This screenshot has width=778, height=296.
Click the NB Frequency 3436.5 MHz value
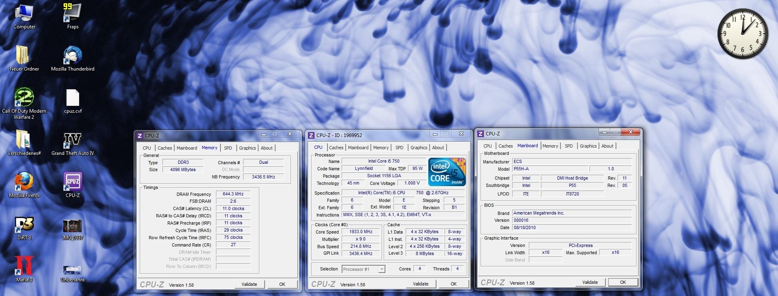point(263,177)
